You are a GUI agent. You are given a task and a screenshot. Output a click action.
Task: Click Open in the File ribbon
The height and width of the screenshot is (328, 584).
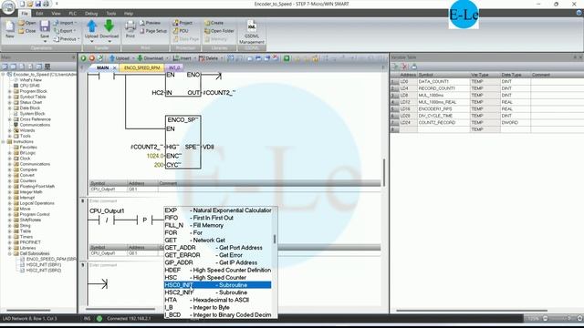(x=27, y=23)
